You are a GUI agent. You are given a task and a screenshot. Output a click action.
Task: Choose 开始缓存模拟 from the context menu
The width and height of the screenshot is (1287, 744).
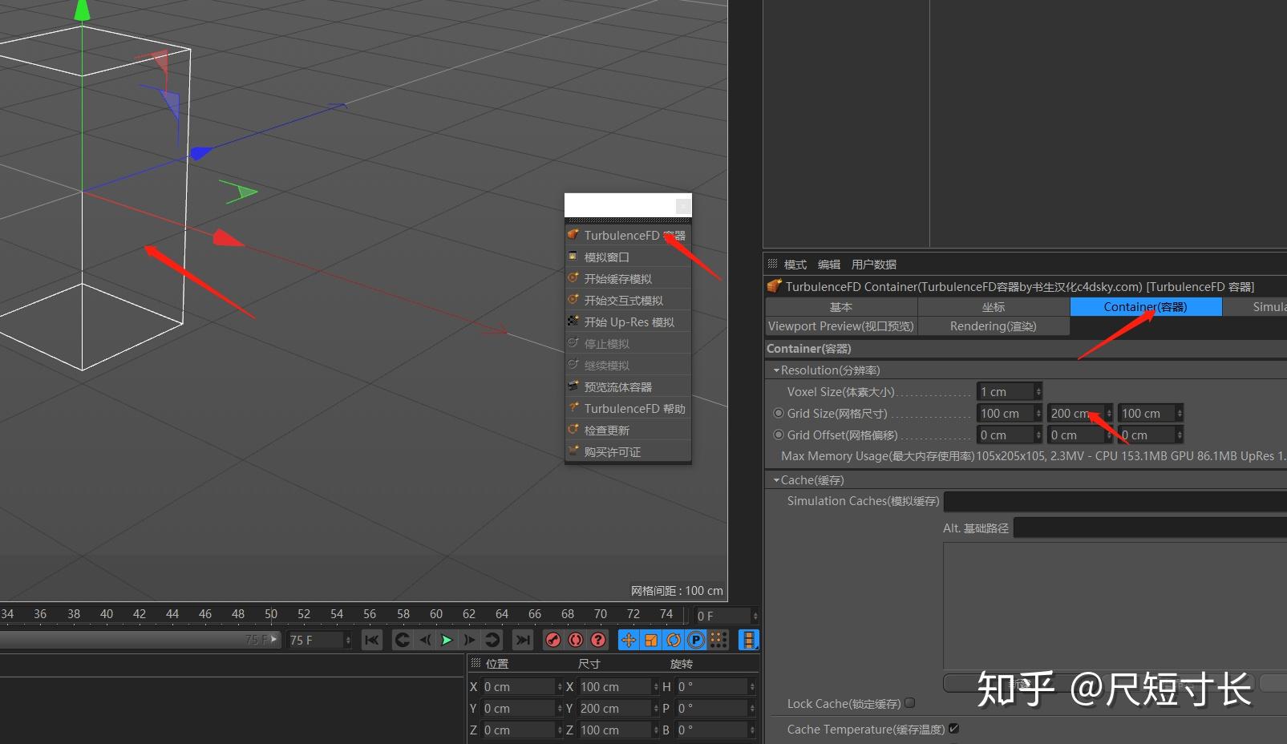[x=621, y=278]
